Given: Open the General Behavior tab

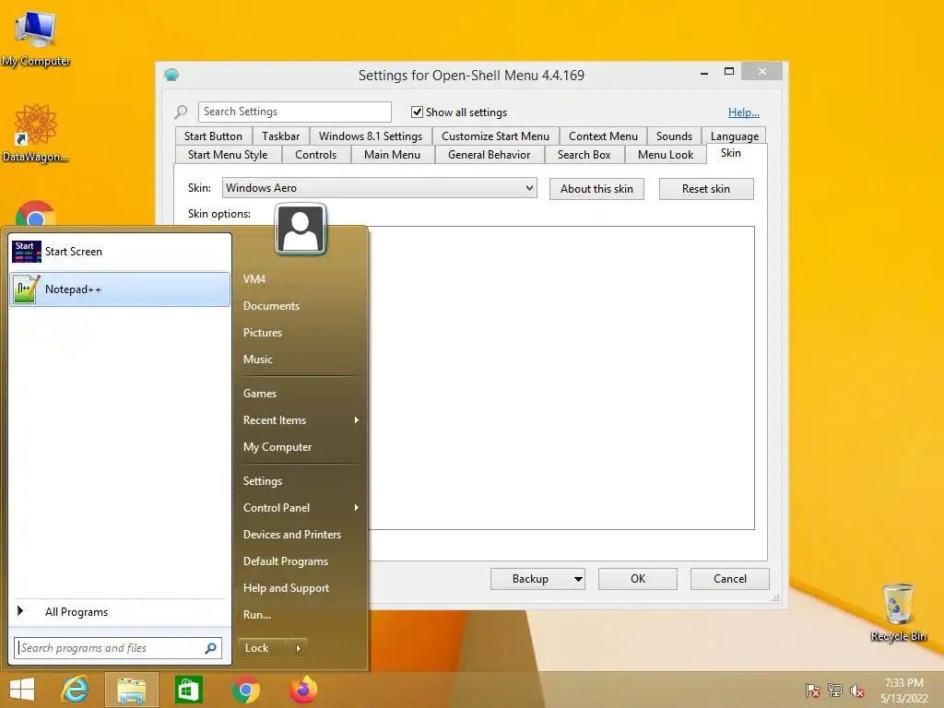Looking at the screenshot, I should tap(489, 155).
